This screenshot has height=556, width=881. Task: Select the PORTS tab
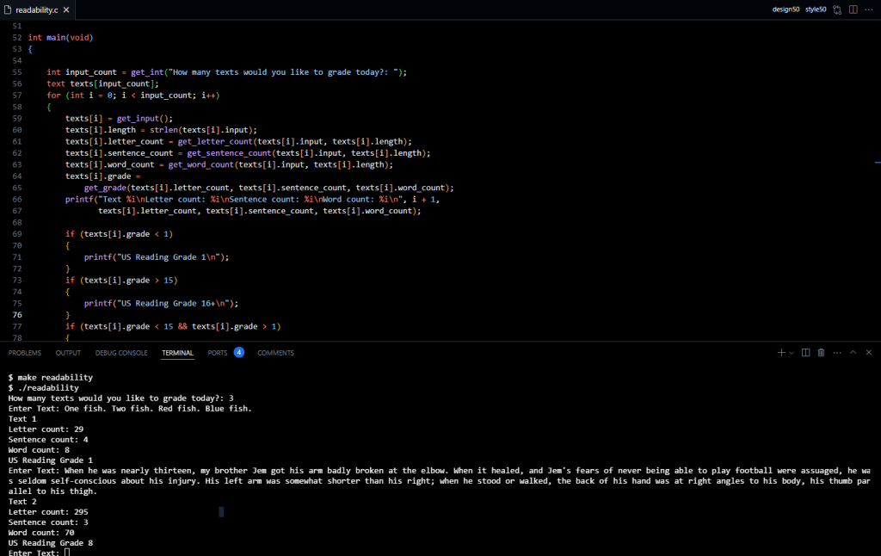pos(218,353)
